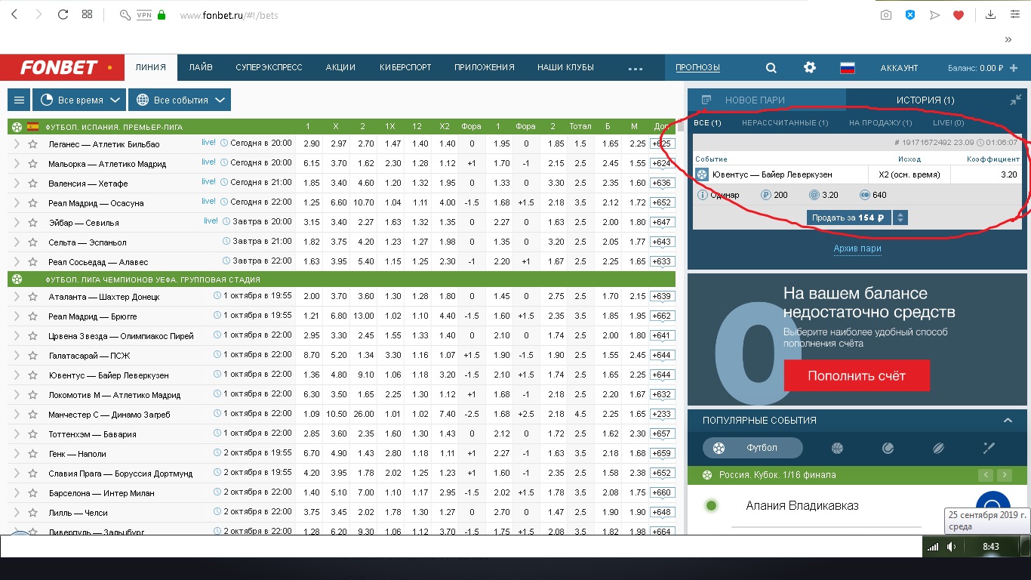Star the Генк — Наполи match
The image size is (1031, 580).
[32, 453]
